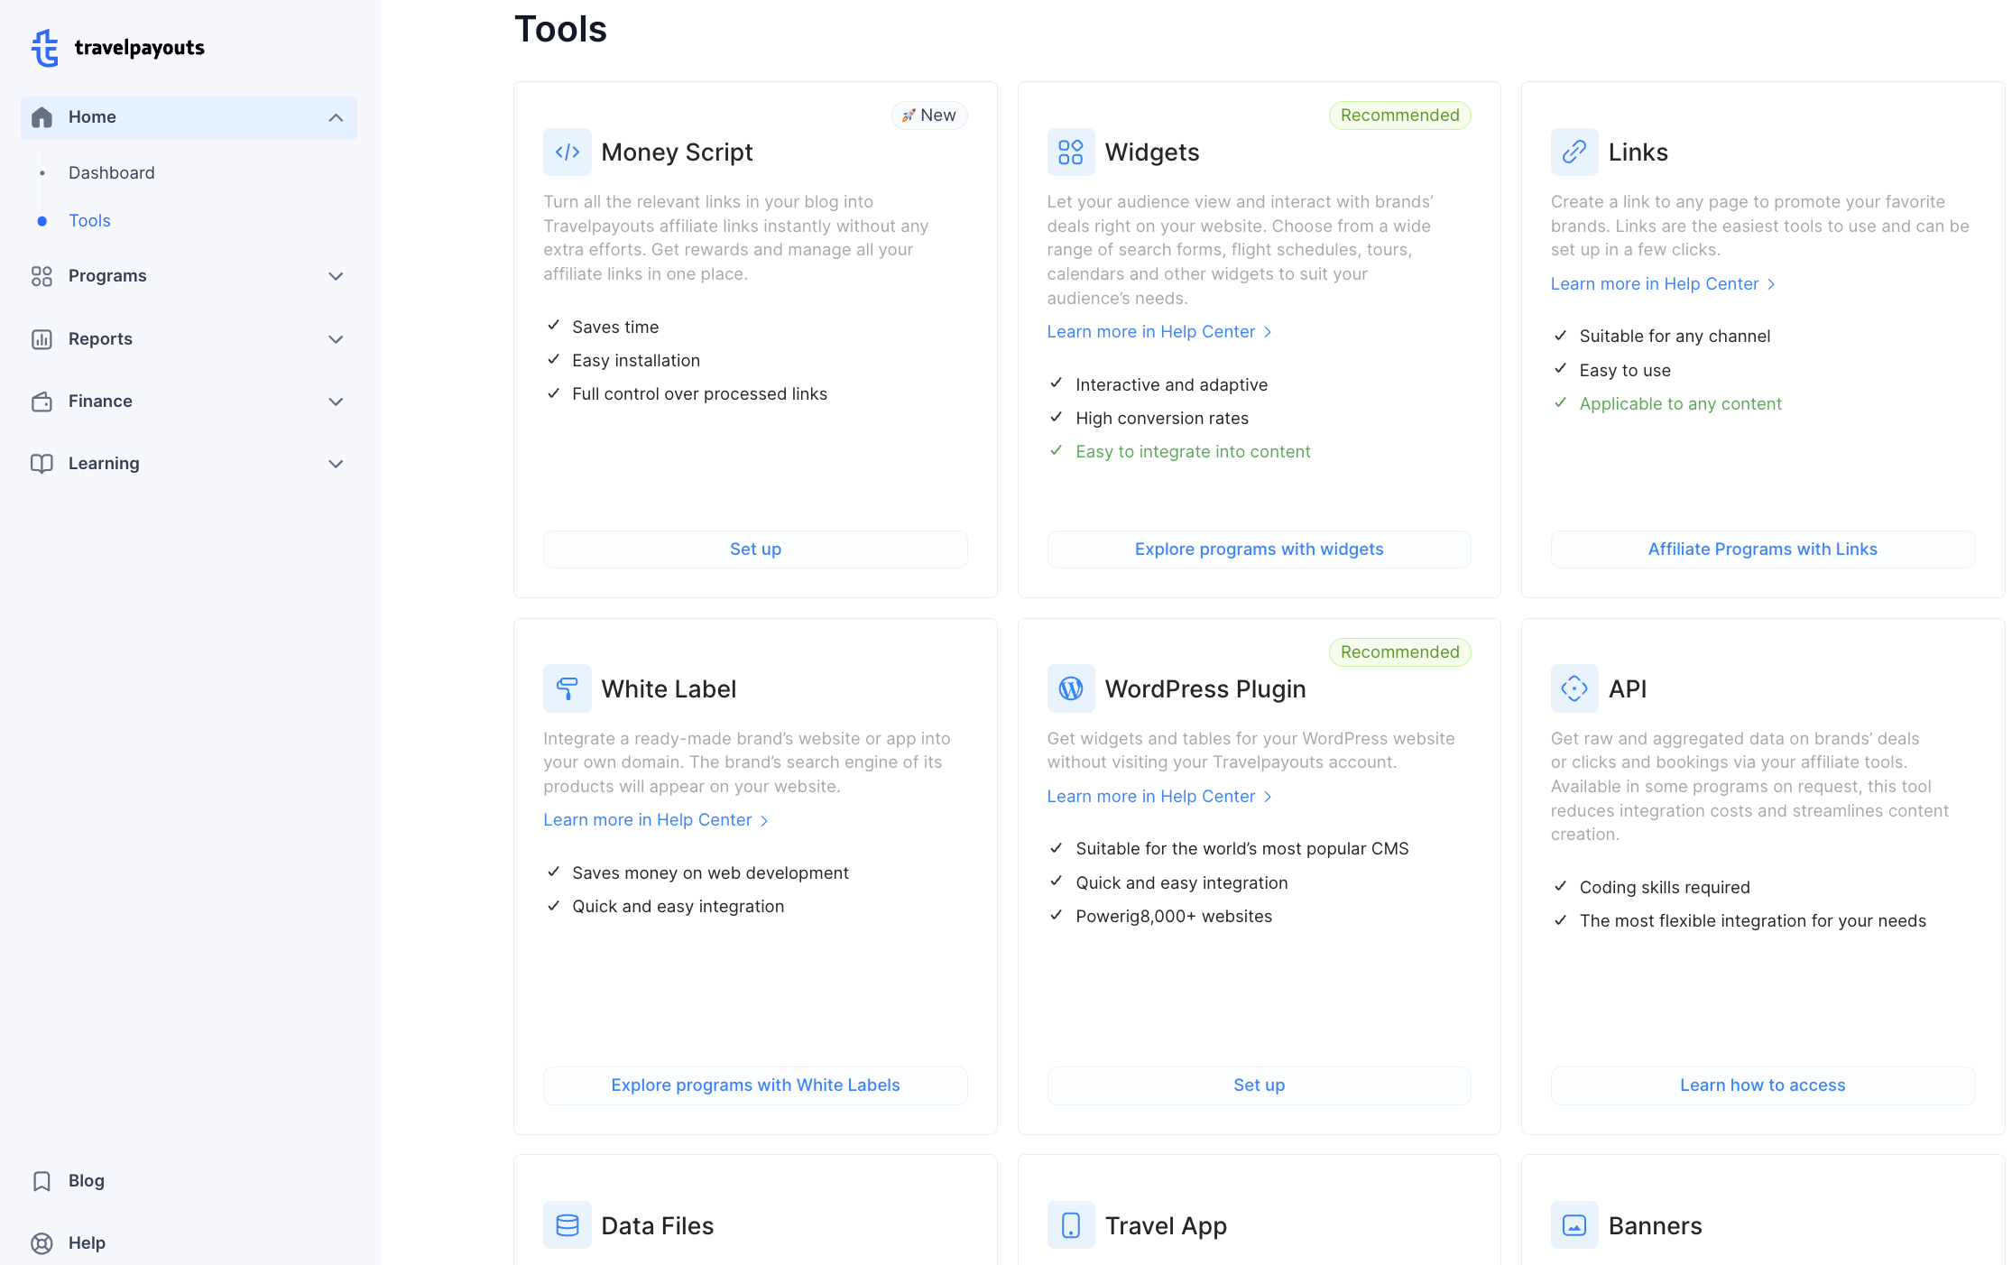Open the Dashboard submenu item

(x=112, y=172)
